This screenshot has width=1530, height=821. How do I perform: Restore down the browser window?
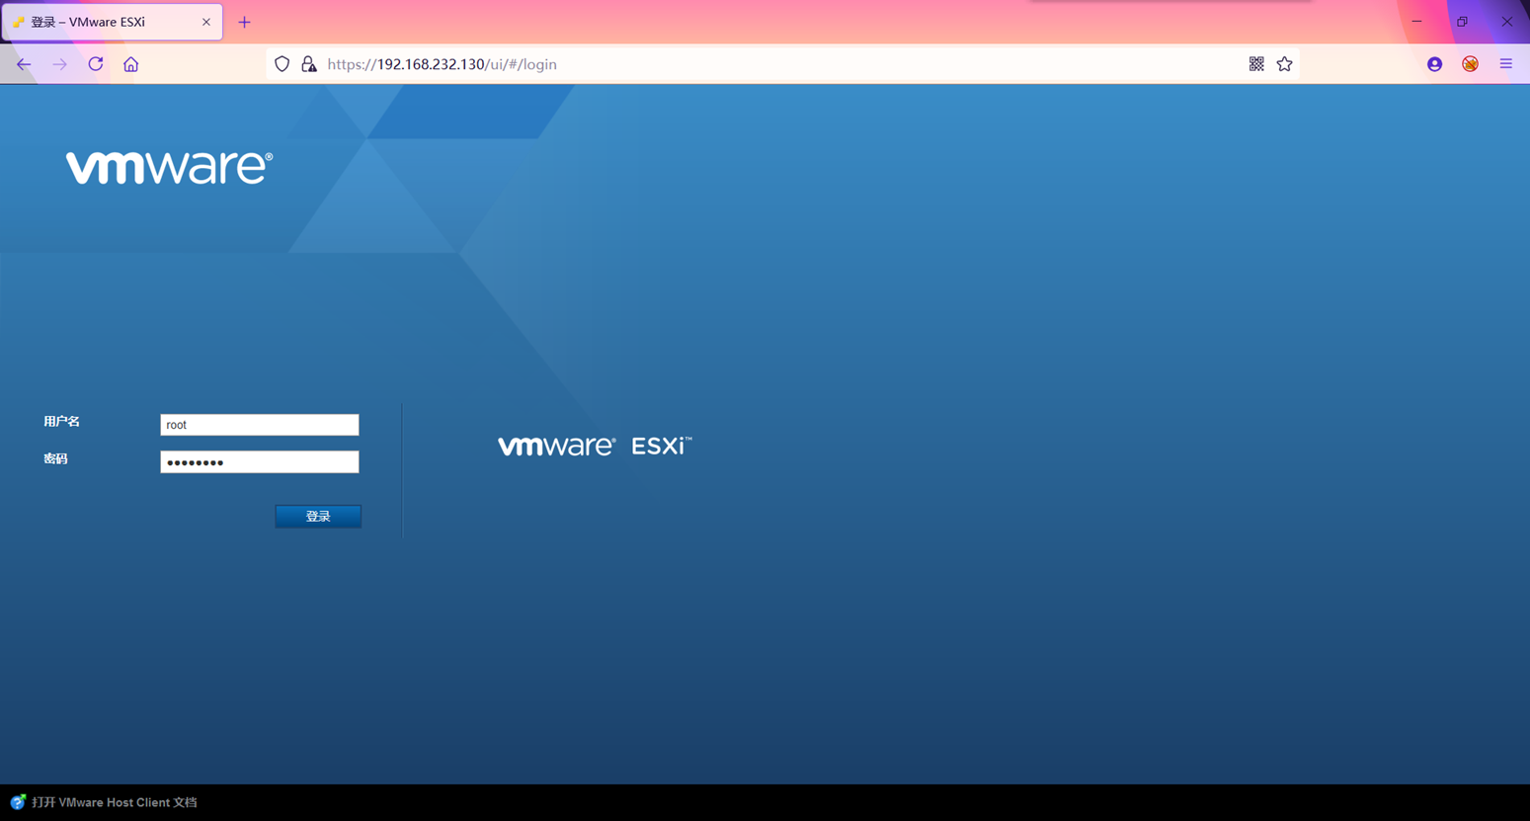1462,21
